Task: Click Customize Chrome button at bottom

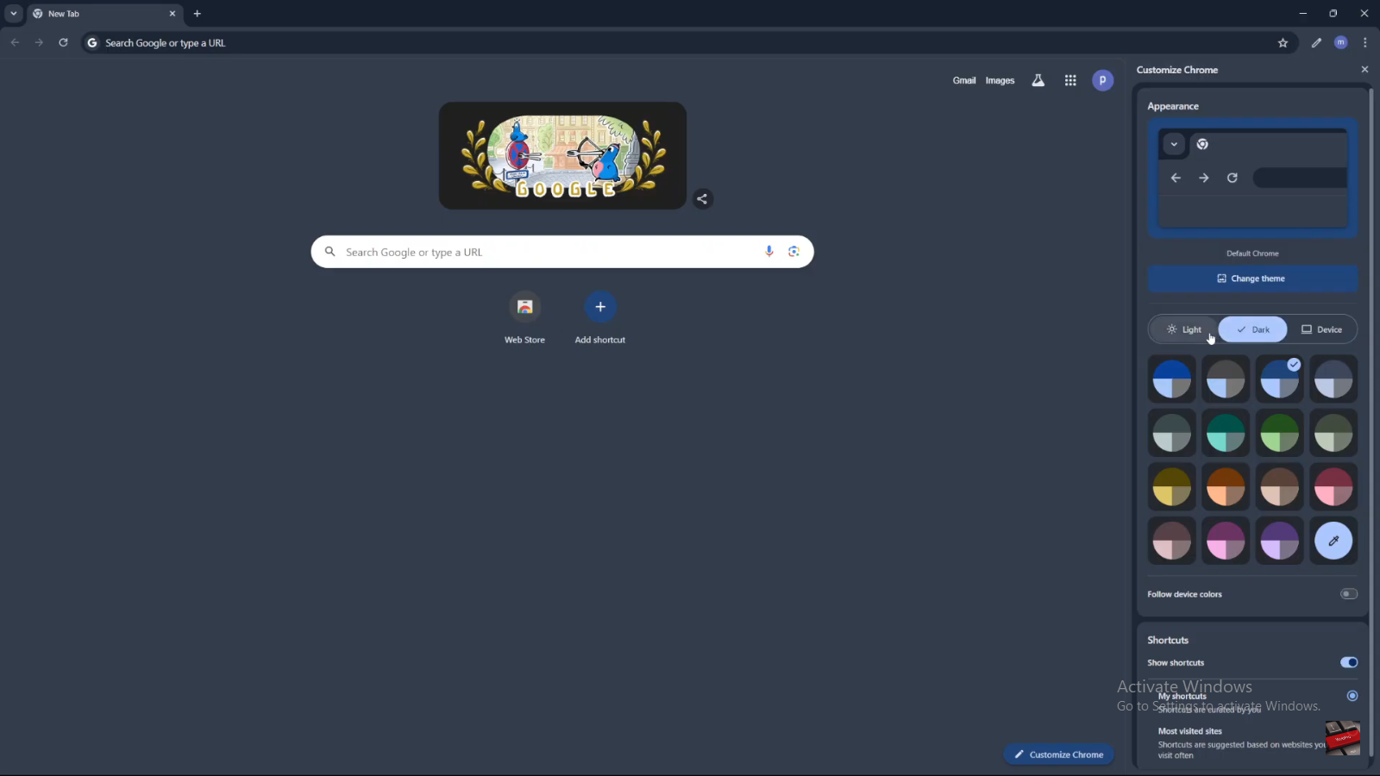Action: pos(1058,754)
